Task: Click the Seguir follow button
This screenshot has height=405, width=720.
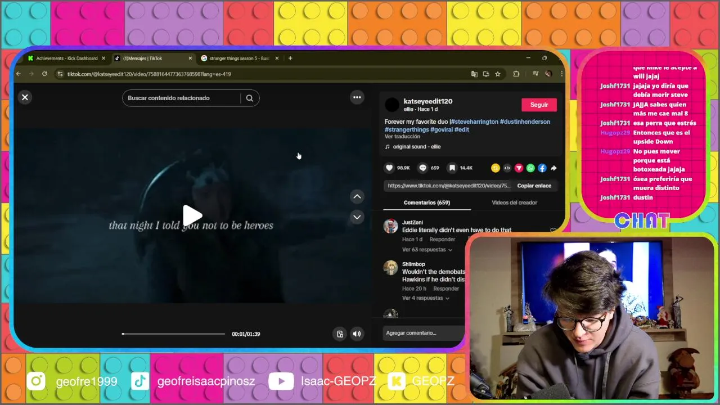Action: 539,105
